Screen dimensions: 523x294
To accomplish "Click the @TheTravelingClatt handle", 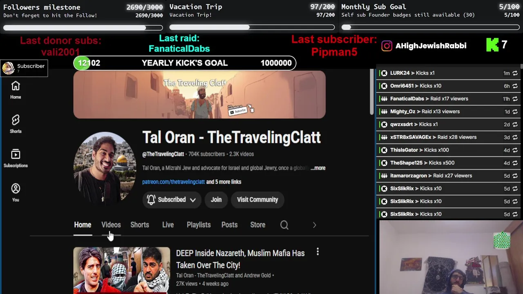I will pos(163,154).
